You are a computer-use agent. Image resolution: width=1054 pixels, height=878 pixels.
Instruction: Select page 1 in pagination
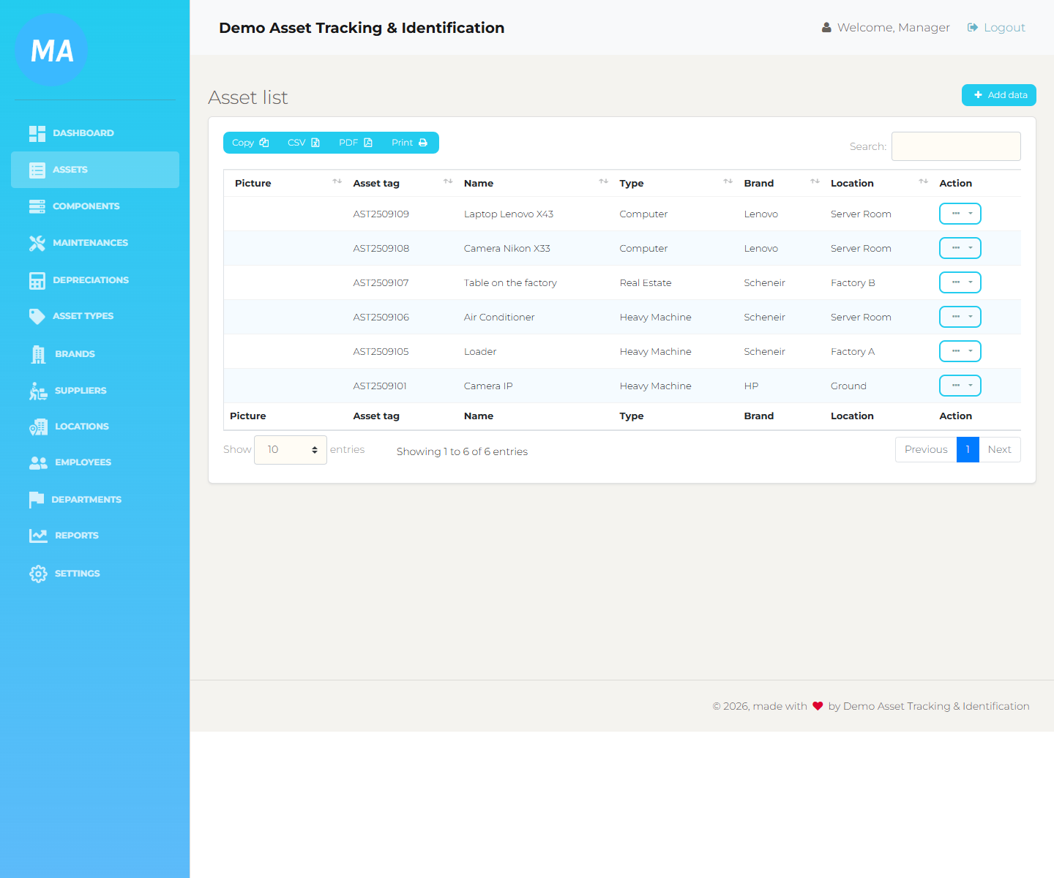pos(968,450)
